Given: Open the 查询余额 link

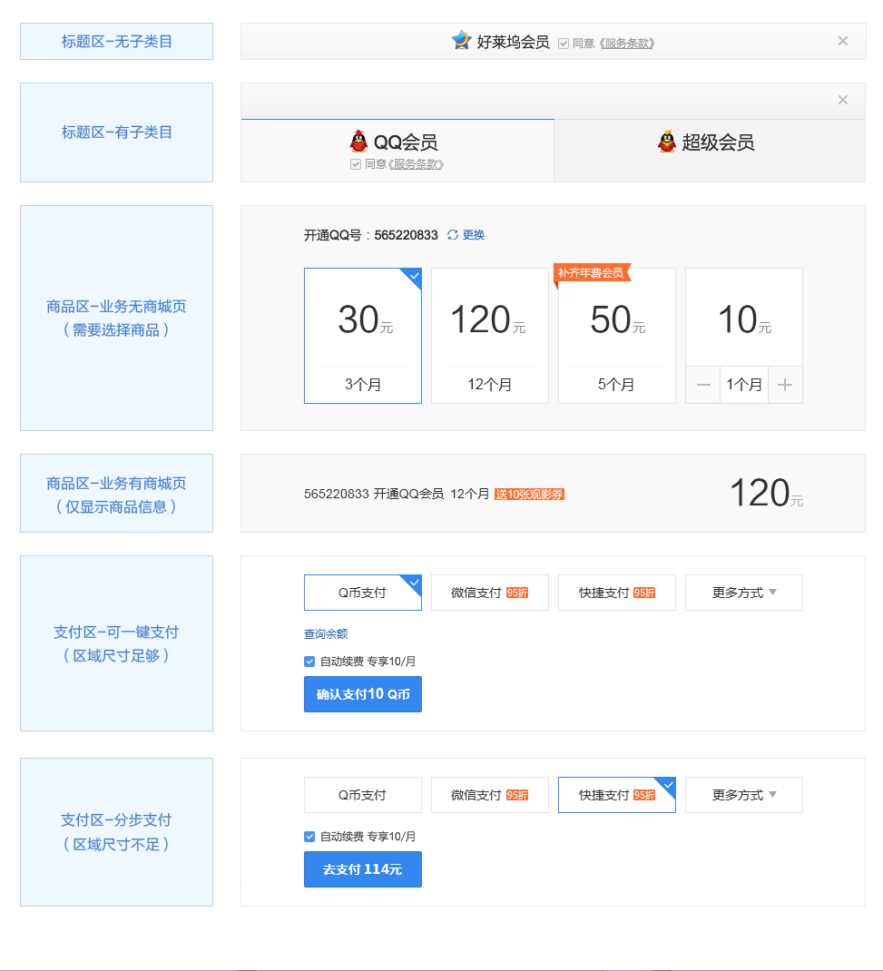Looking at the screenshot, I should tap(326, 634).
